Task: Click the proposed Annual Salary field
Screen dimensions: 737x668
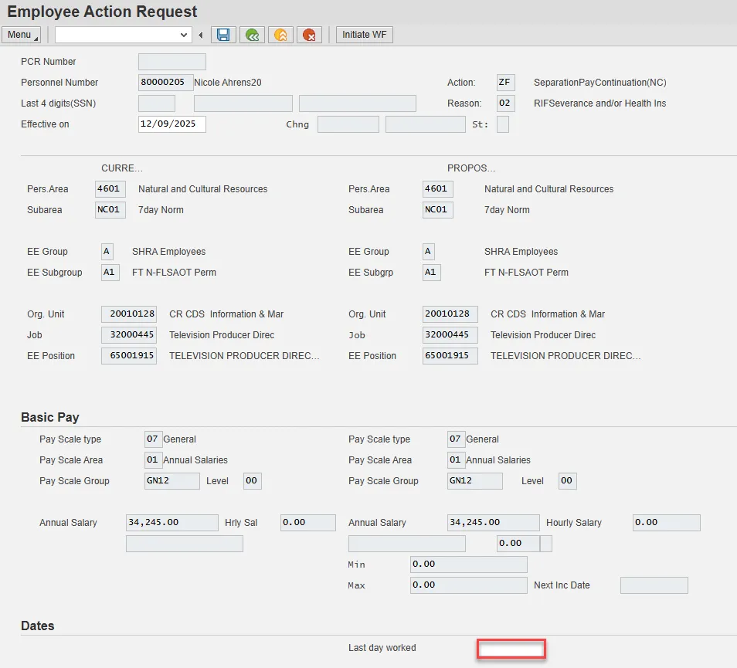Action: [x=493, y=523]
